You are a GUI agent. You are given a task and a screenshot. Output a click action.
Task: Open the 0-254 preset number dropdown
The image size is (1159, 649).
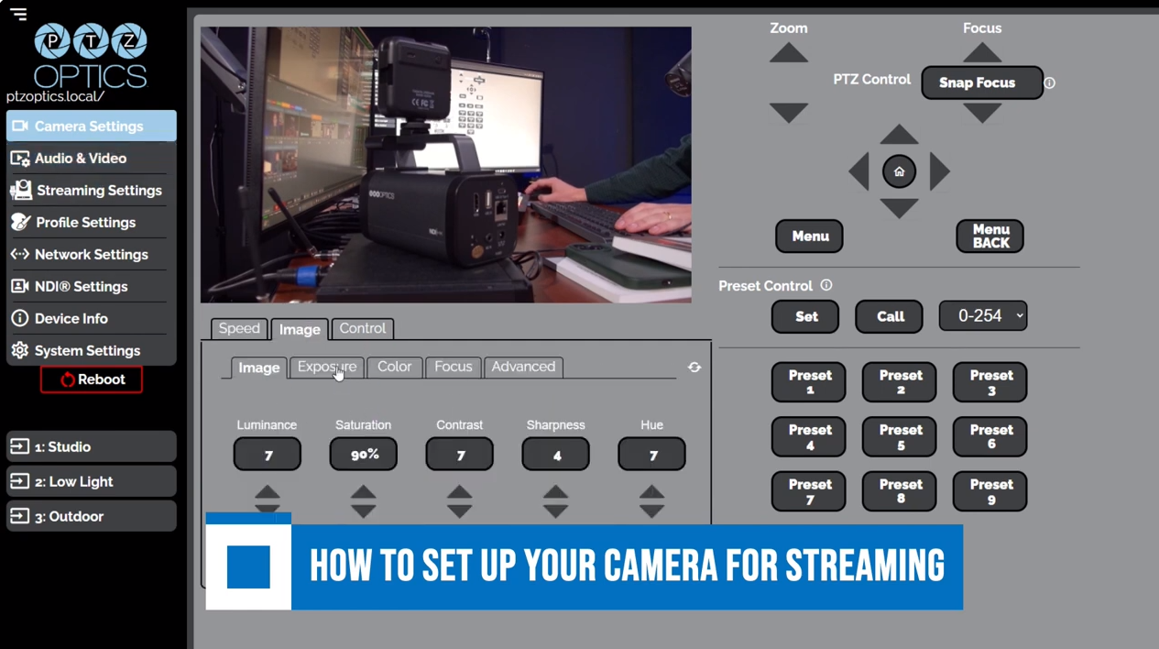pyautogui.click(x=982, y=316)
